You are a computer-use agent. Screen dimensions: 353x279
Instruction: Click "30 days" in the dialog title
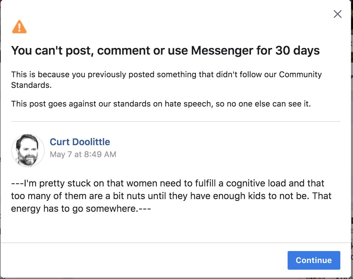click(297, 51)
